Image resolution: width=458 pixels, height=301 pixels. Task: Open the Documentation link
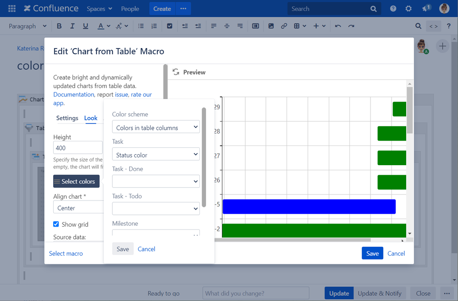coord(74,95)
